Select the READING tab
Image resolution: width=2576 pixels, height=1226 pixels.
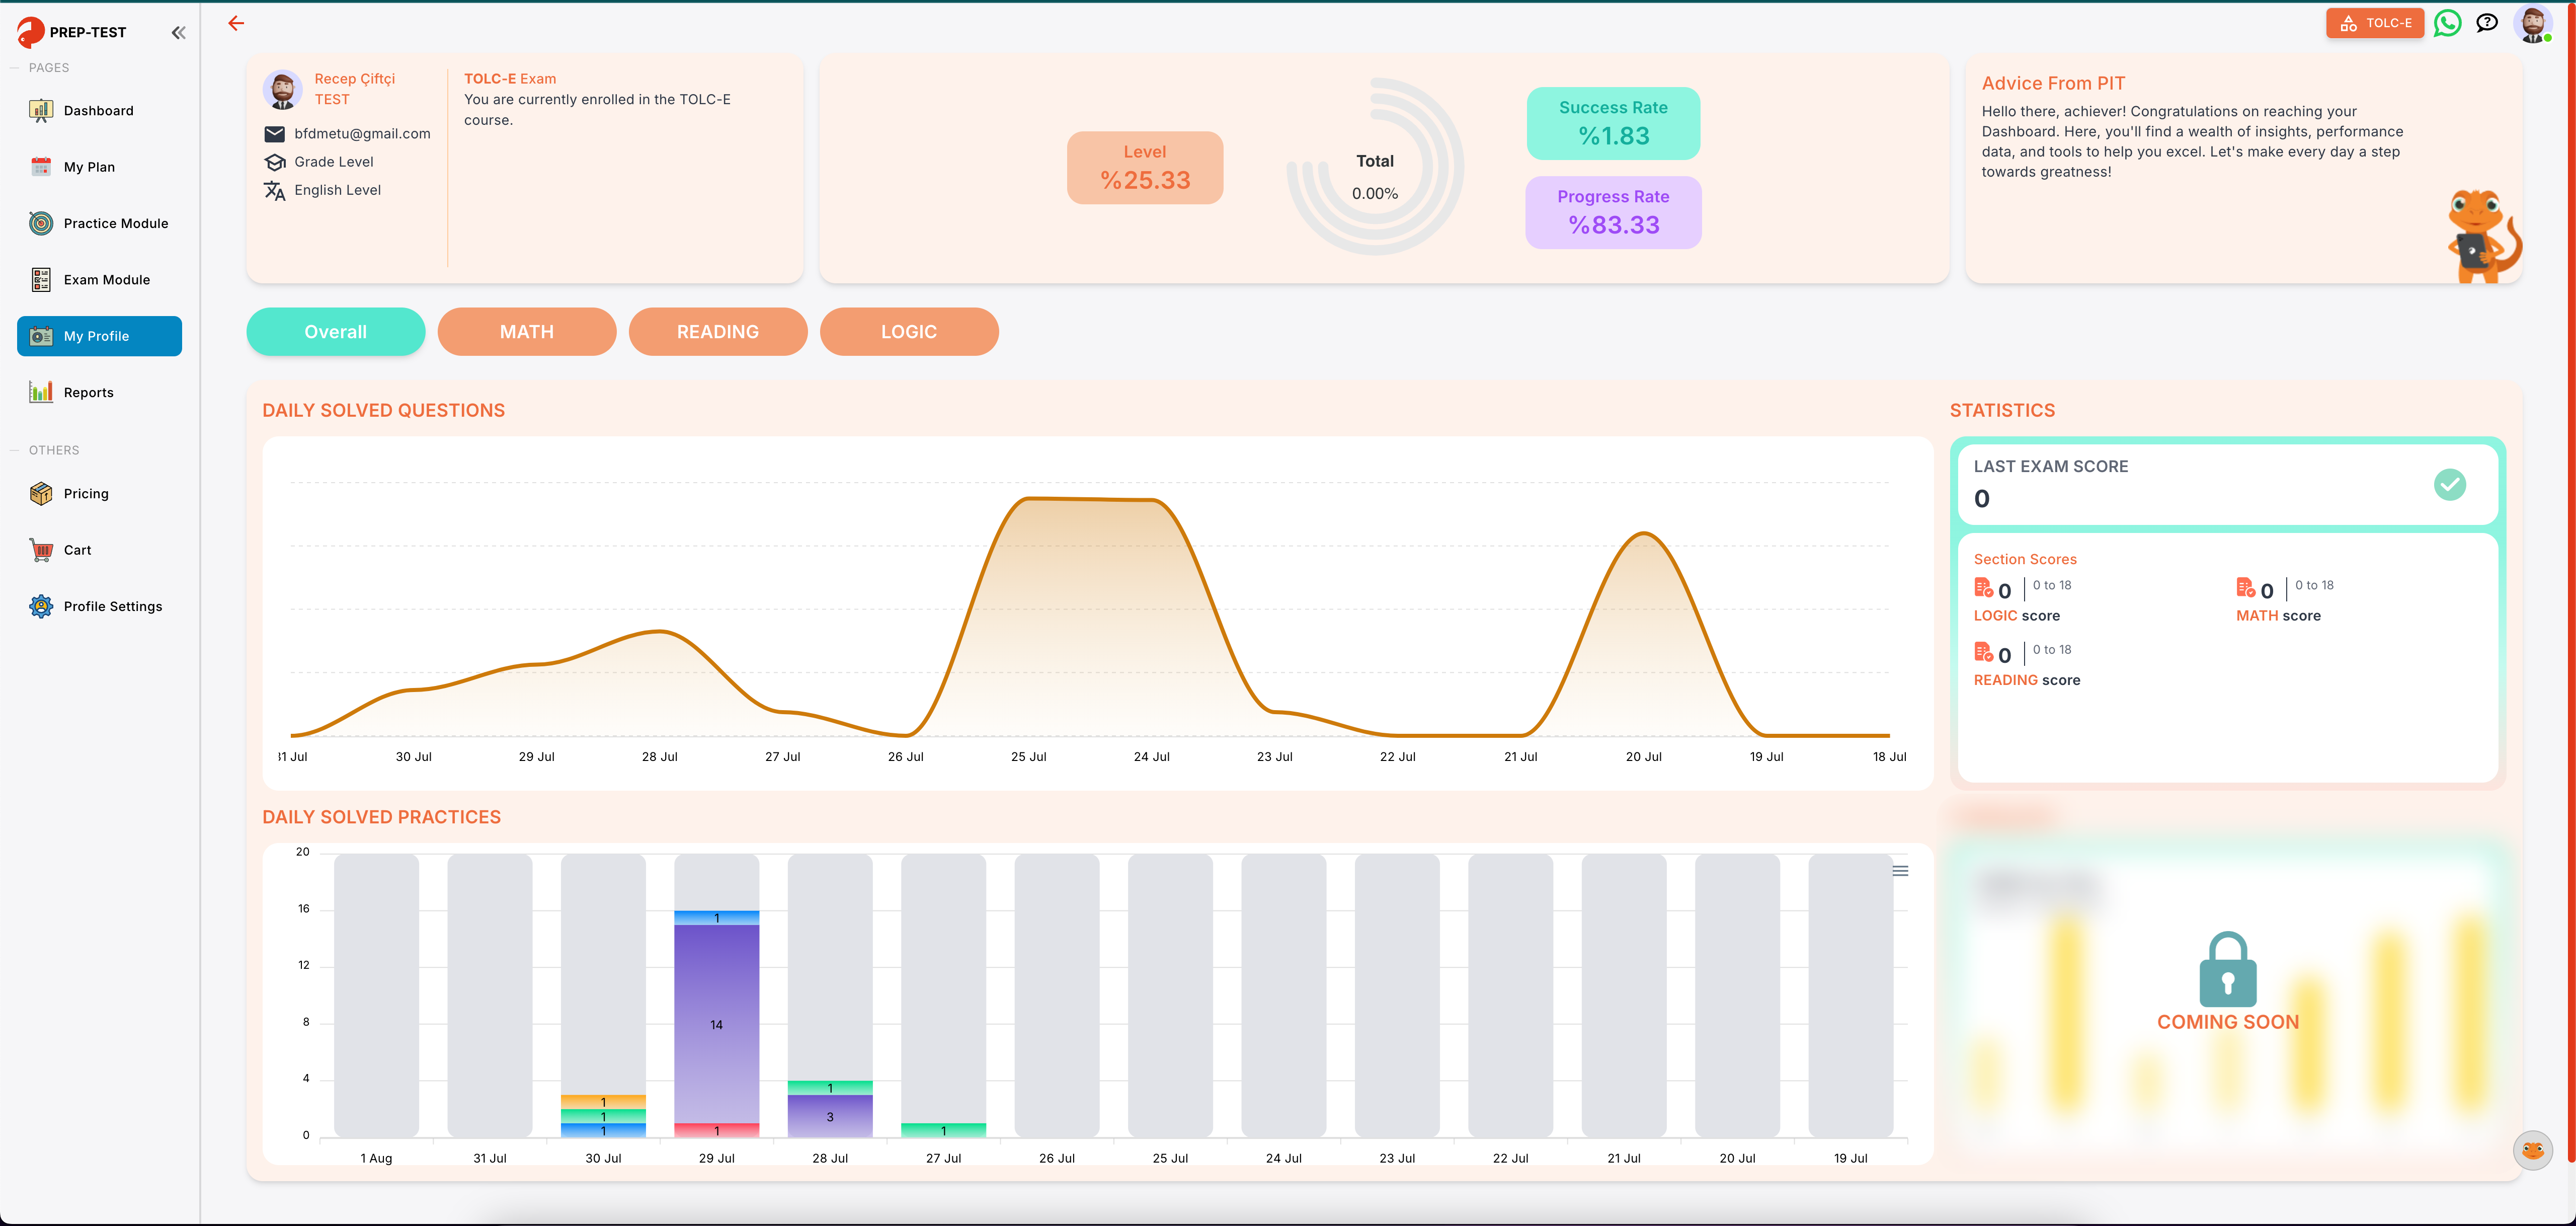pos(718,332)
